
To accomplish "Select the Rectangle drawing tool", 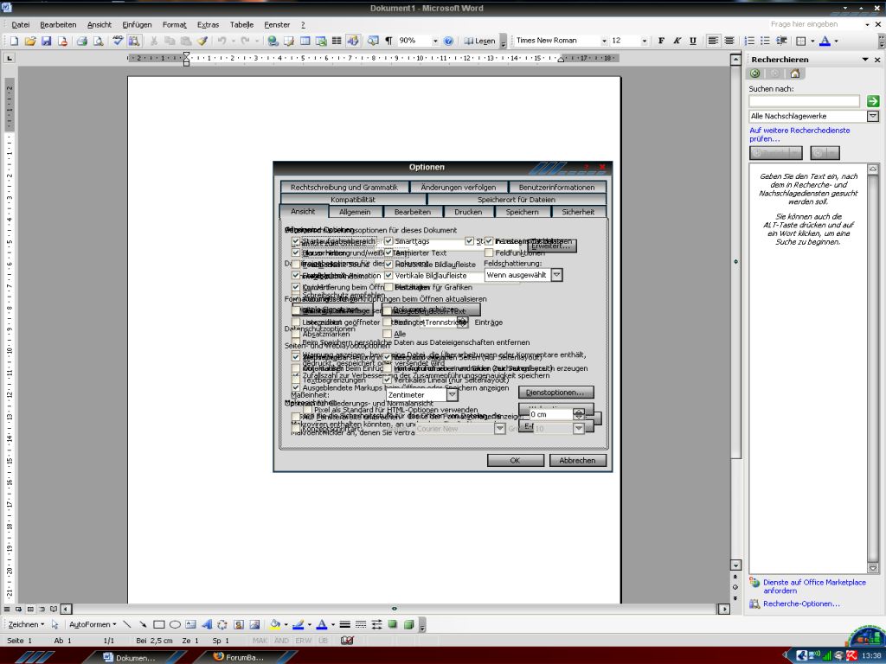I will [159, 624].
